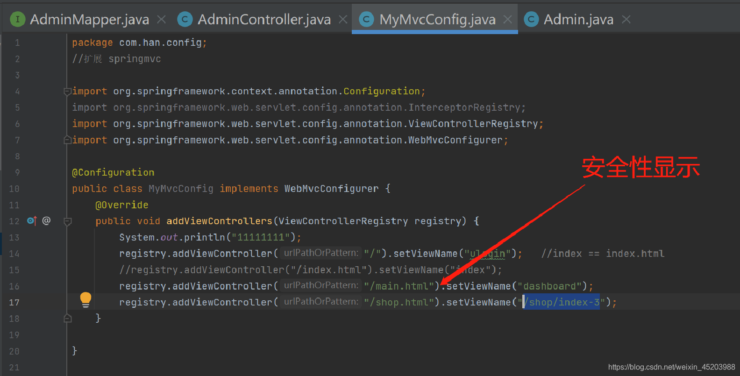Click the urlPathOrPattern hint on line 17

tap(321, 301)
